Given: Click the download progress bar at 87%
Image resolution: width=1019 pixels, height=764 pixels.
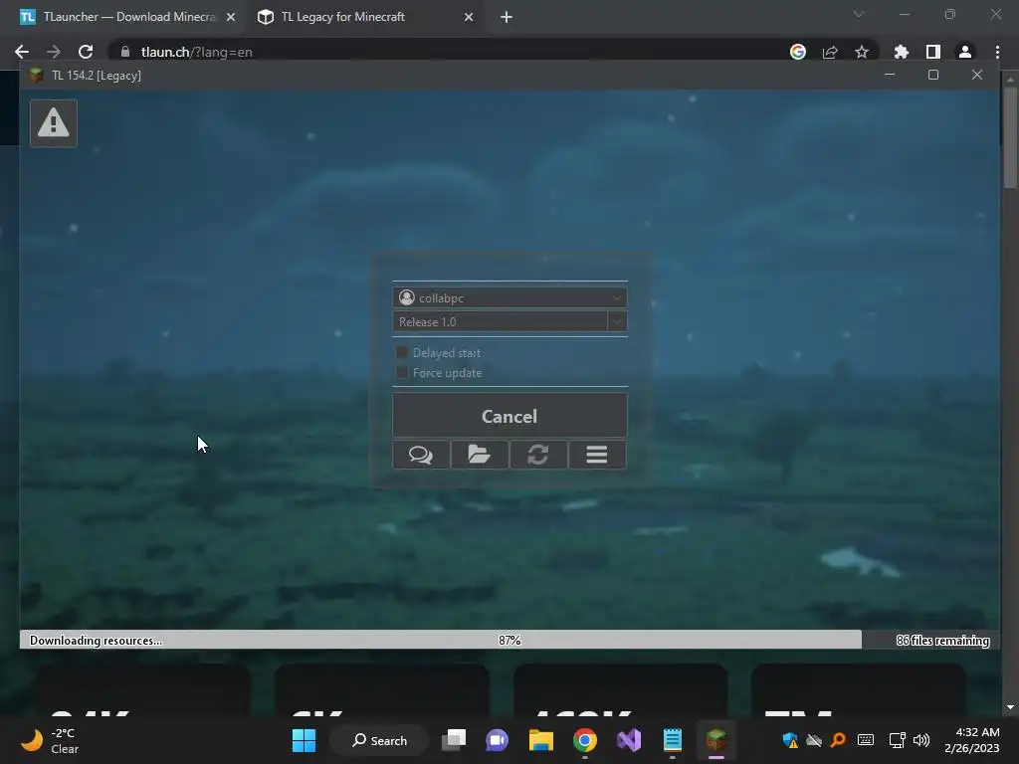Looking at the screenshot, I should (x=509, y=640).
